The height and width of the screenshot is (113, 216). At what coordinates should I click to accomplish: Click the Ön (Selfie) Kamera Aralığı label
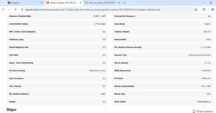128,47
